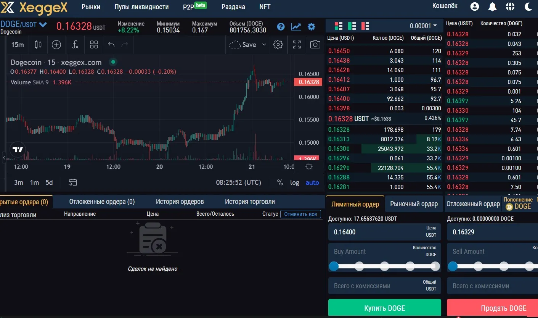Viewport: 538px width, 318px height.
Task: Switch chart to fullscreen mode
Action: point(297,45)
